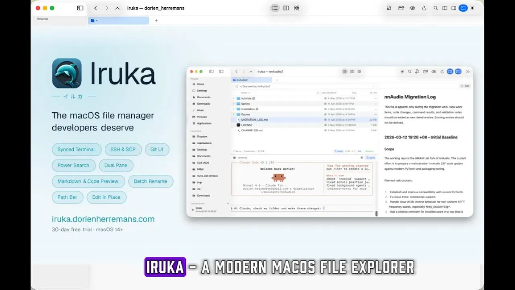Toggle the highlighted terminal button in dorien_herremans window

pyautogui.click(x=463, y=8)
